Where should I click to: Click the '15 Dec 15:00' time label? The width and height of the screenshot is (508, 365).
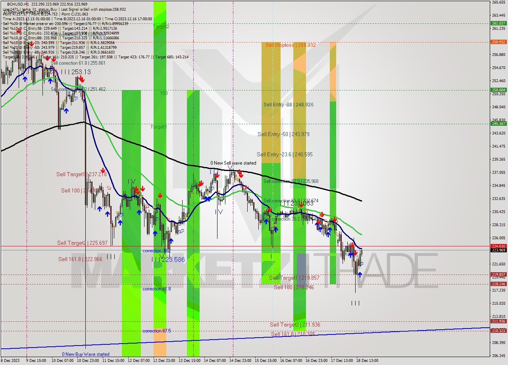click(266, 361)
